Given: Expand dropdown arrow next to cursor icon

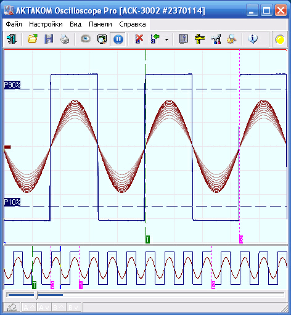Looking at the screenshot, I should [167, 39].
